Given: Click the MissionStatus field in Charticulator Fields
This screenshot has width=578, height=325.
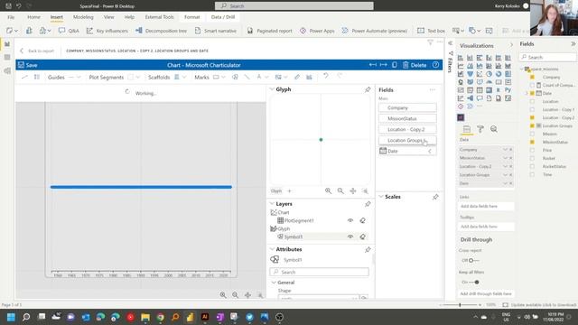Looking at the screenshot, I should coord(407,118).
